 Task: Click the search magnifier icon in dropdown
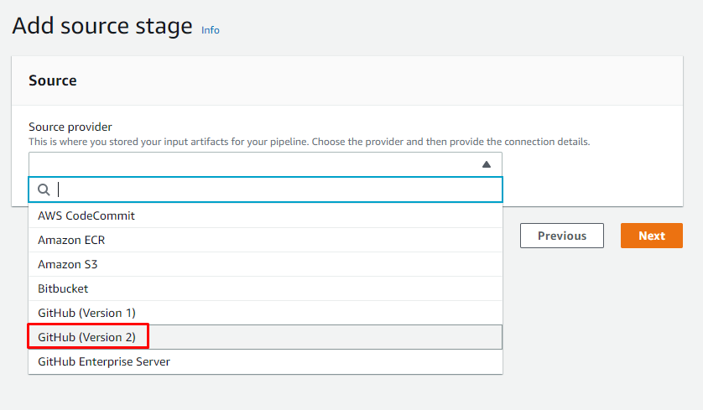[x=44, y=190]
